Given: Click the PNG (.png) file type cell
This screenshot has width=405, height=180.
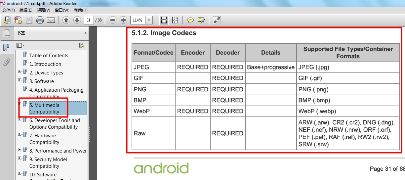Looking at the screenshot, I should 348,89.
